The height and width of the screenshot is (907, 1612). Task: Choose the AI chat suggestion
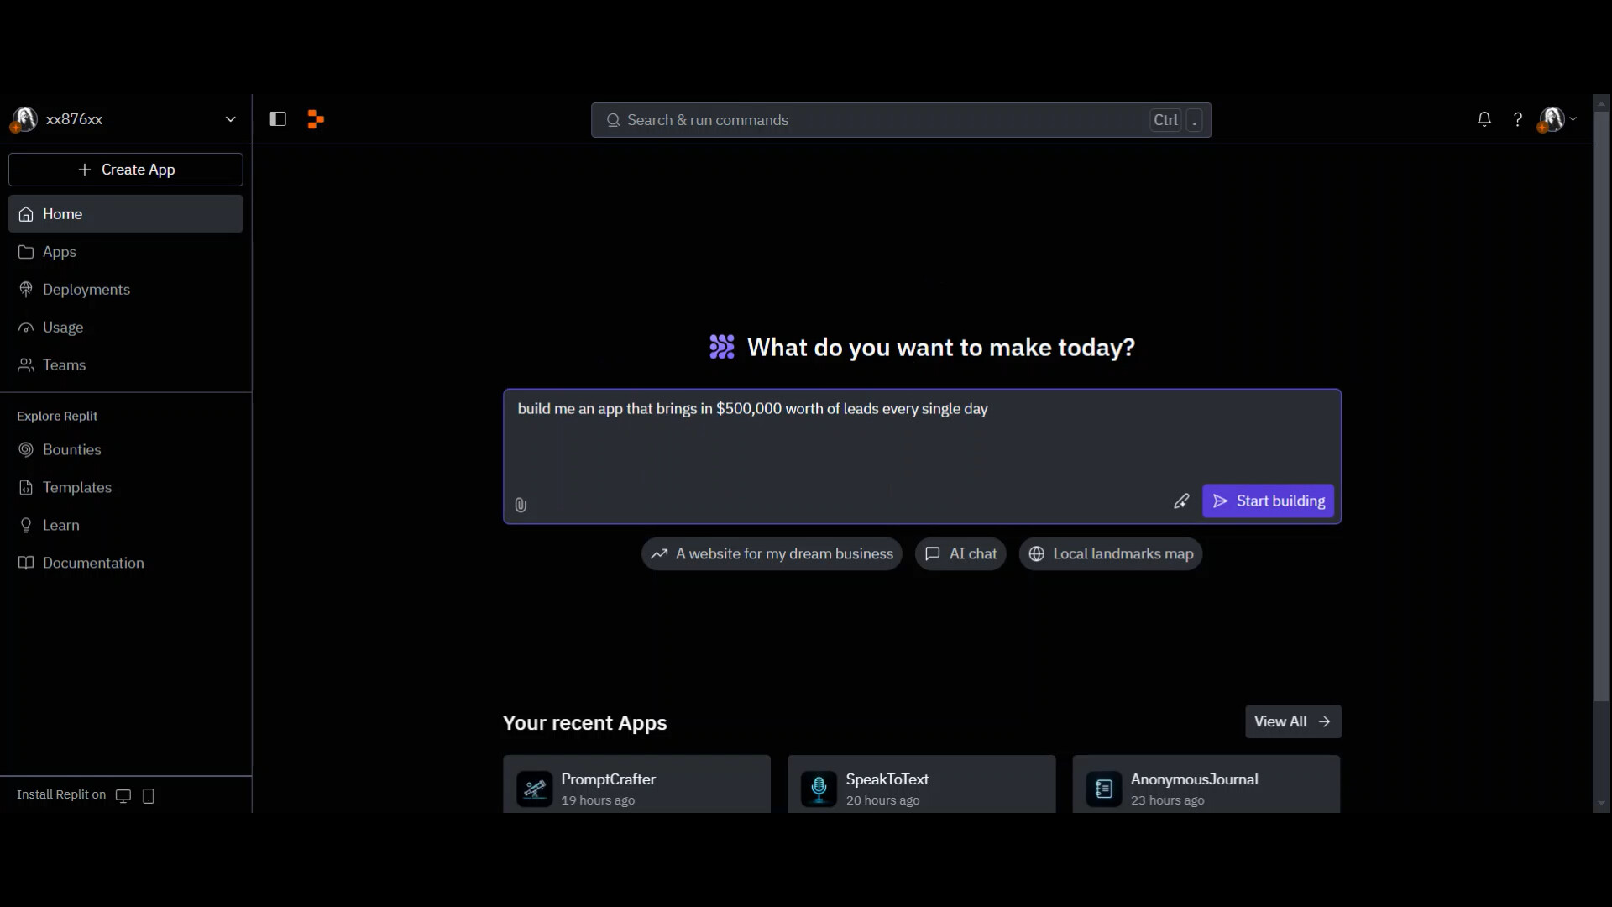pyautogui.click(x=960, y=554)
